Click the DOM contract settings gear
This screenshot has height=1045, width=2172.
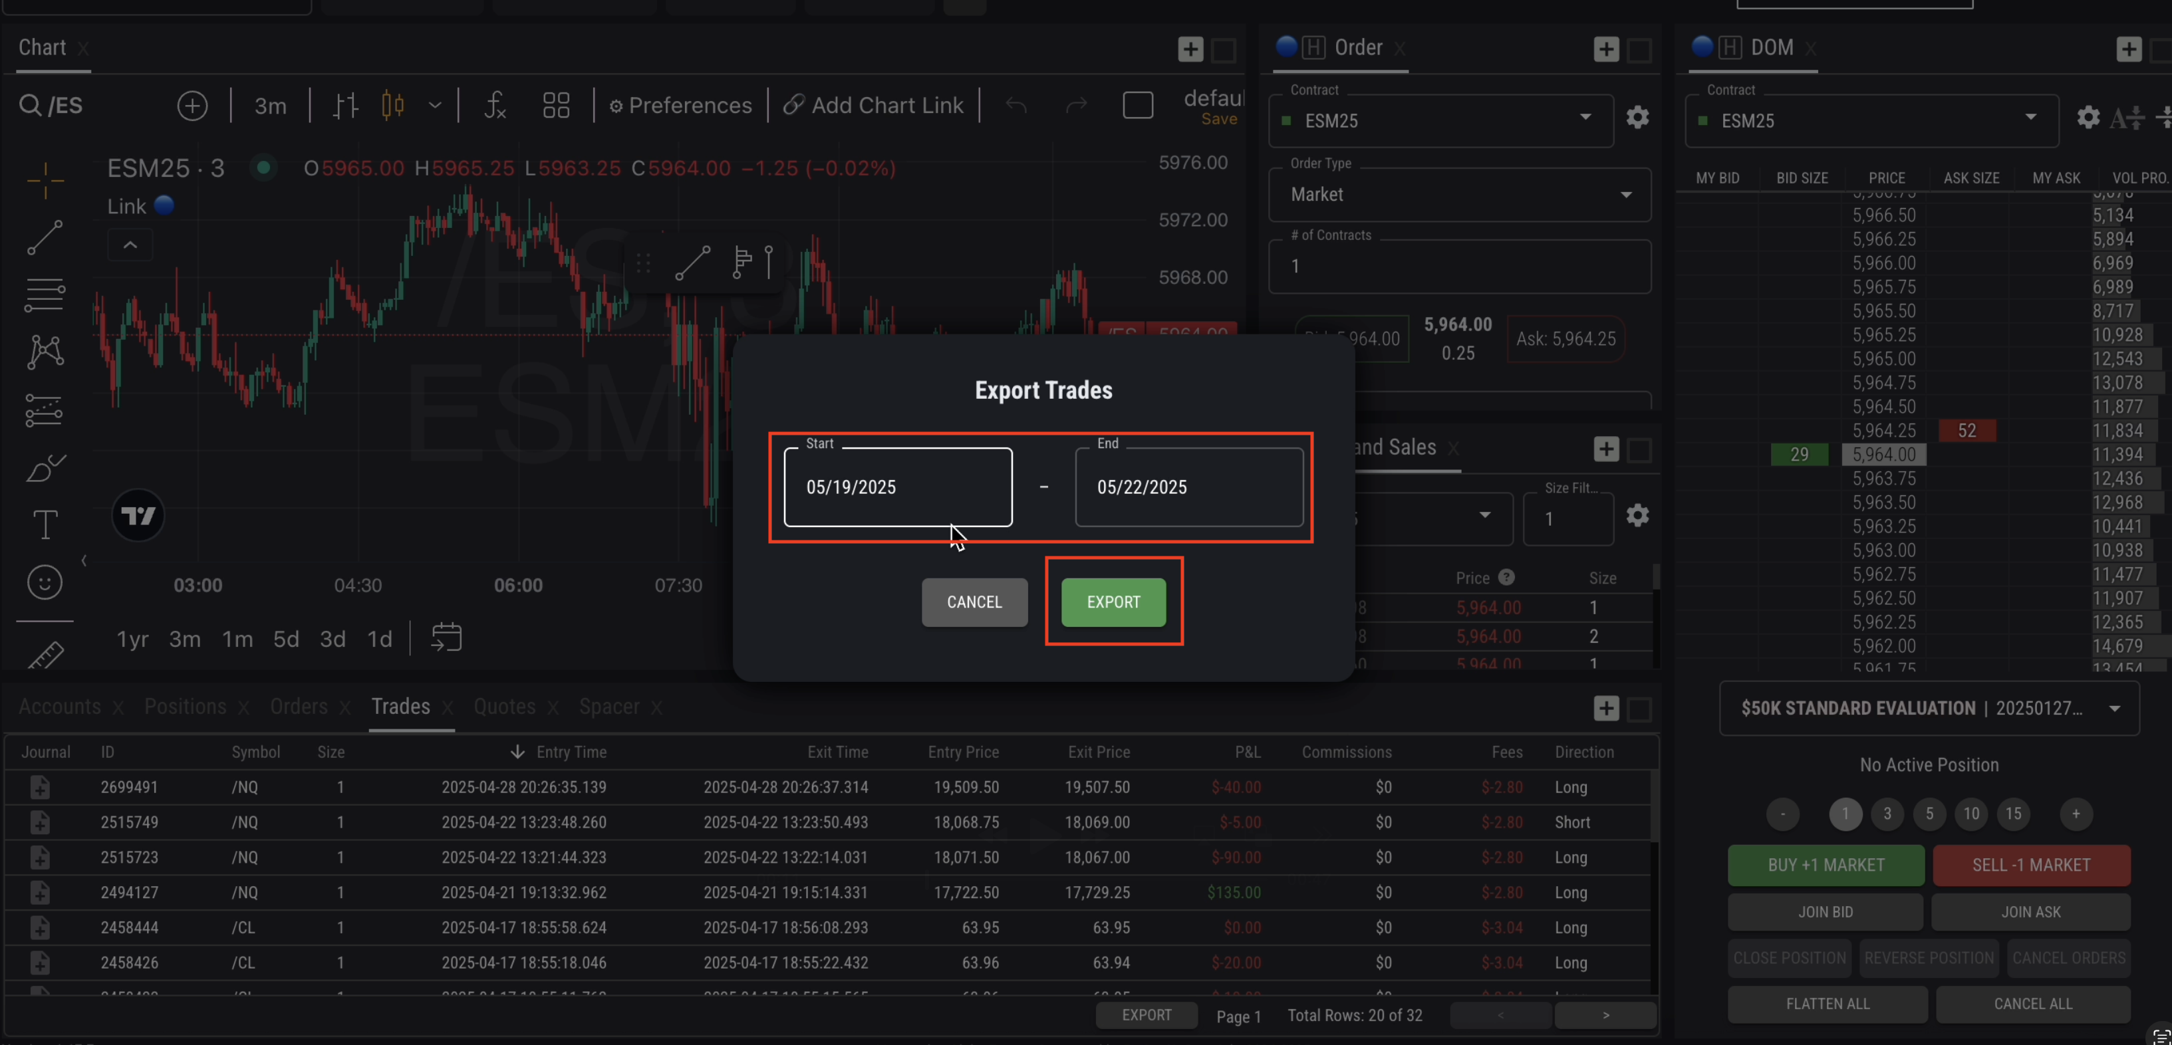[x=2087, y=118]
